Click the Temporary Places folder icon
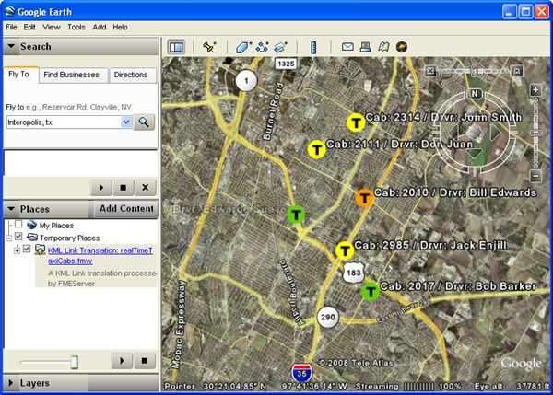The width and height of the screenshot is (553, 395). 32,237
